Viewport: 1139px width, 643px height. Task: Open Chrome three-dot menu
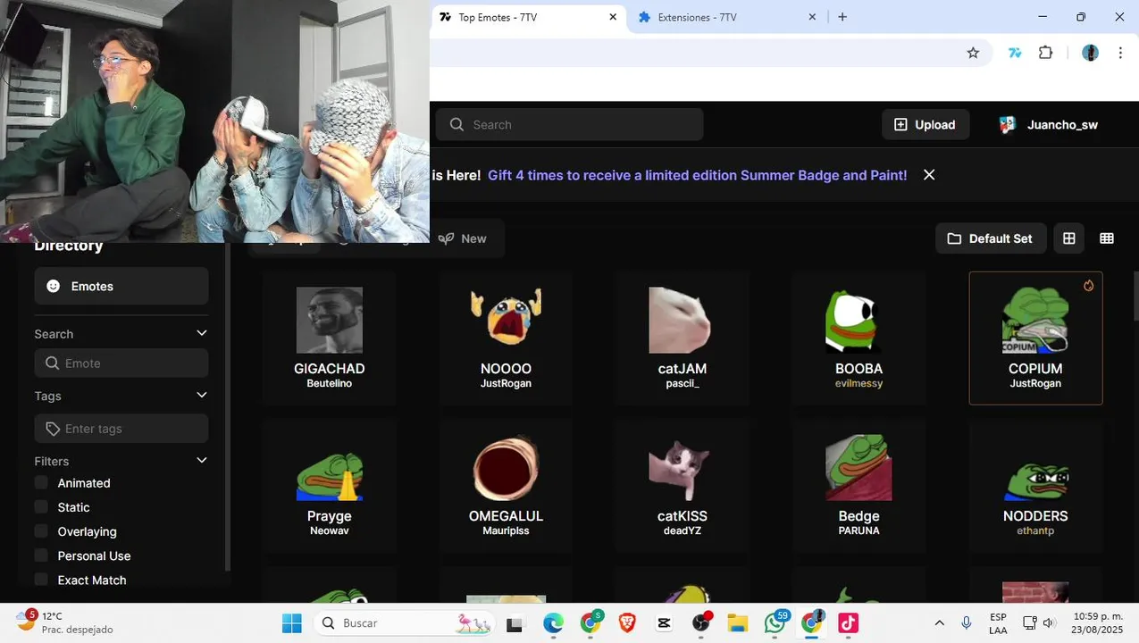click(1120, 53)
